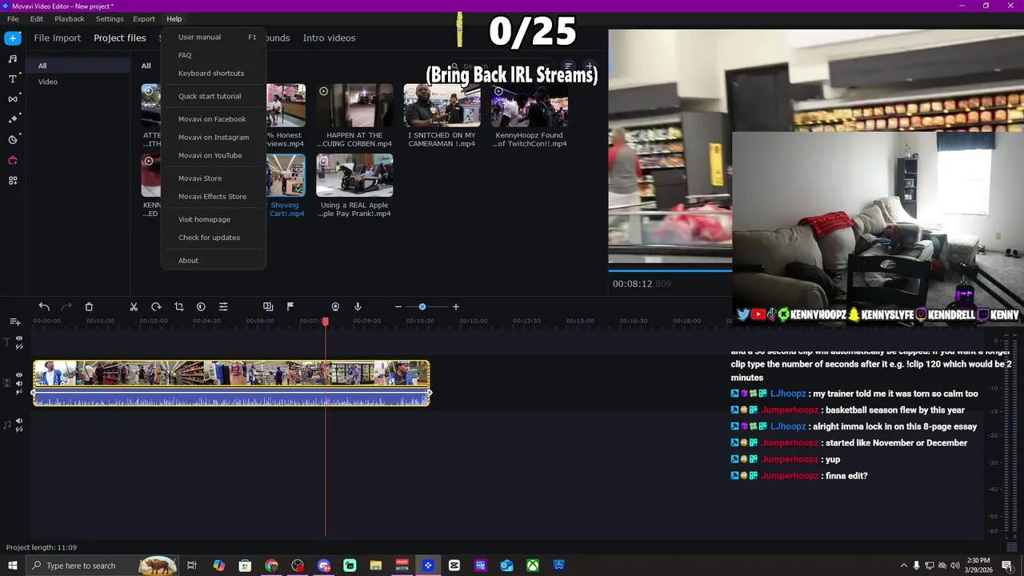The image size is (1024, 576).
Task: Rotate the clip with the rotate icon
Action: [156, 306]
